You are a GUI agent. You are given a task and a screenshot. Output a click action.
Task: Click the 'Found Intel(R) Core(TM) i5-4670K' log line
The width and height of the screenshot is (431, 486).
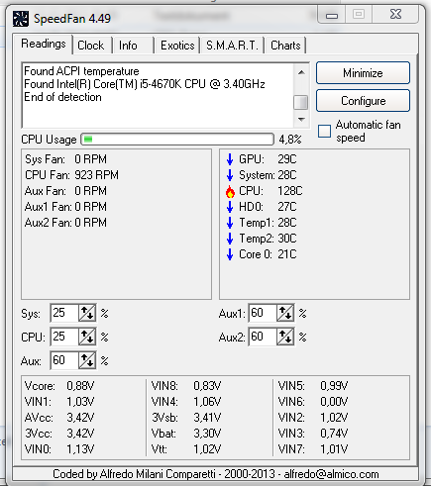coord(145,84)
